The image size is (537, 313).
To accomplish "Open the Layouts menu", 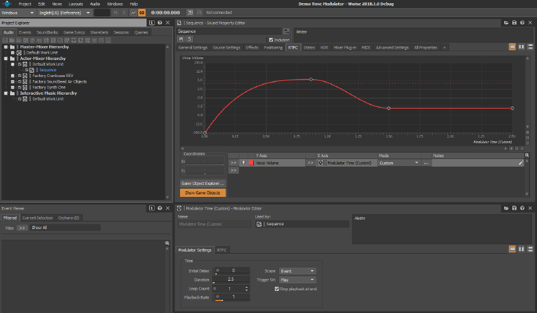I will coord(75,4).
